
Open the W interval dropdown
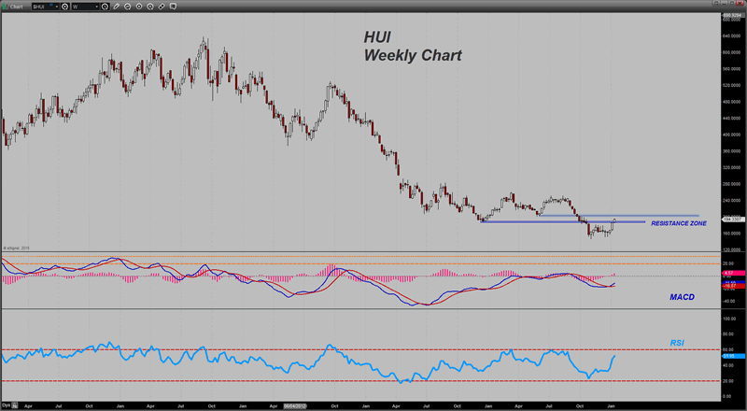point(97,7)
